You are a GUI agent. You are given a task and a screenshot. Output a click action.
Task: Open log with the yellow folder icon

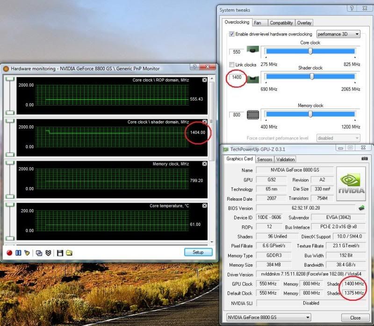click(x=69, y=253)
